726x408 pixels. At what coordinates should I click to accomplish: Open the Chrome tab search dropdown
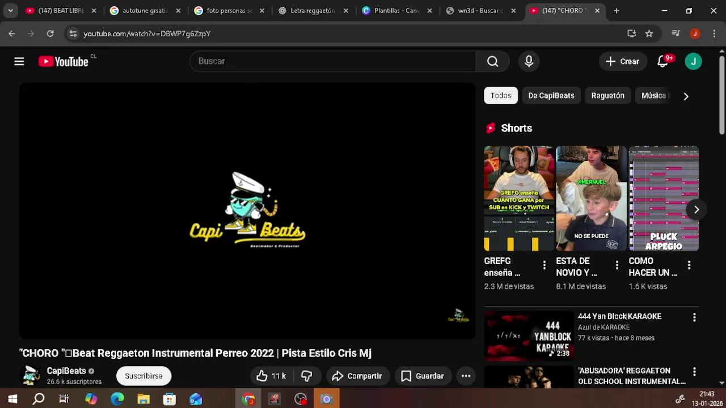tap(10, 10)
